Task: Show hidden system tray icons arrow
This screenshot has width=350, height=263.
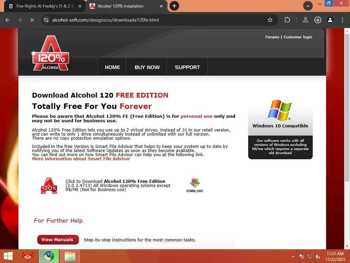Action: click(x=293, y=256)
